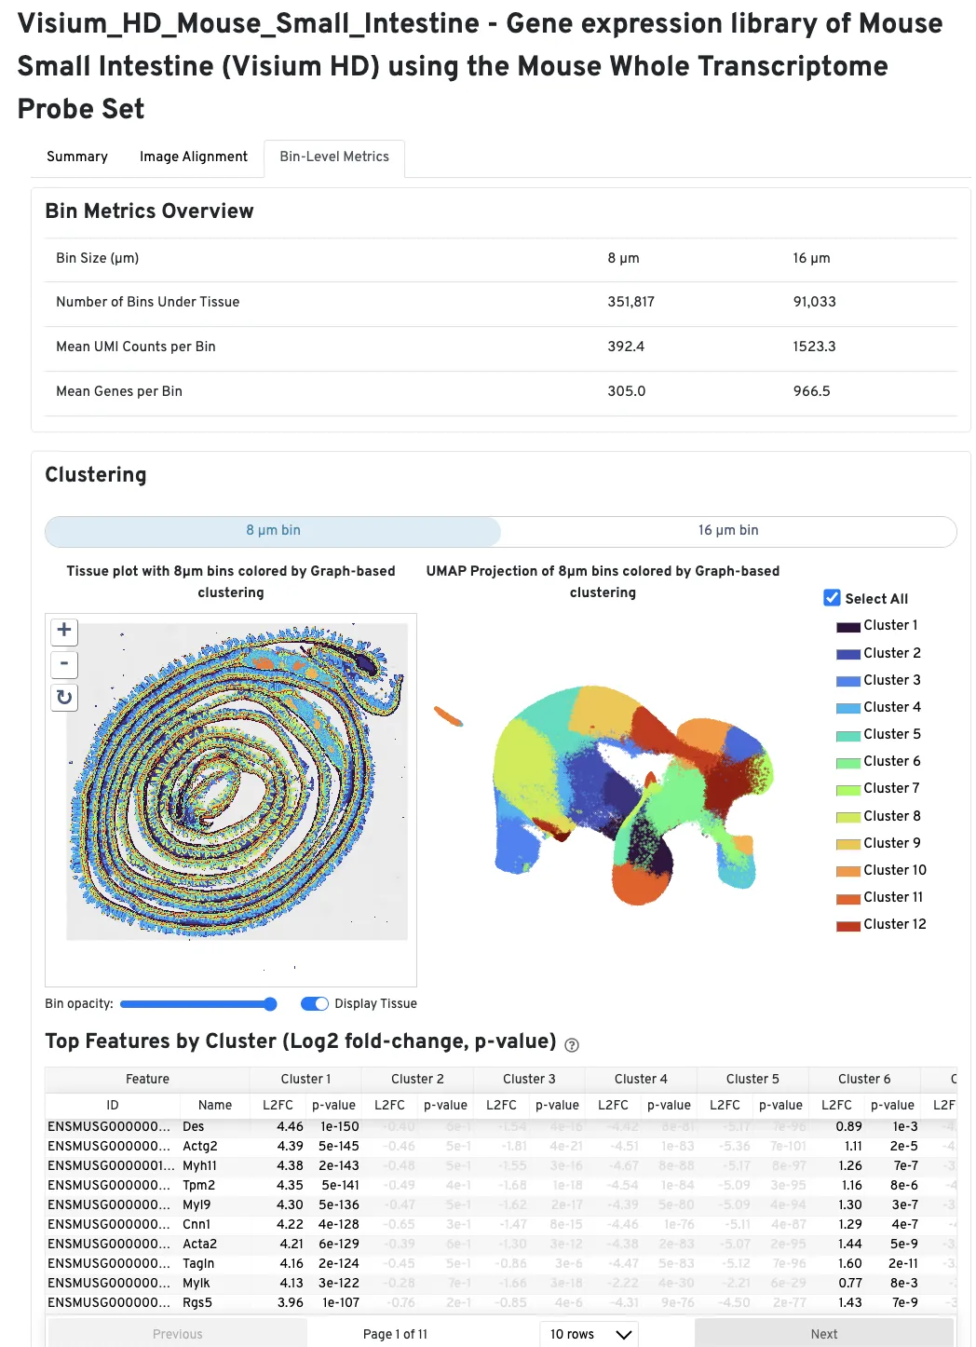Toggle Cluster 6 in the legend

(891, 762)
